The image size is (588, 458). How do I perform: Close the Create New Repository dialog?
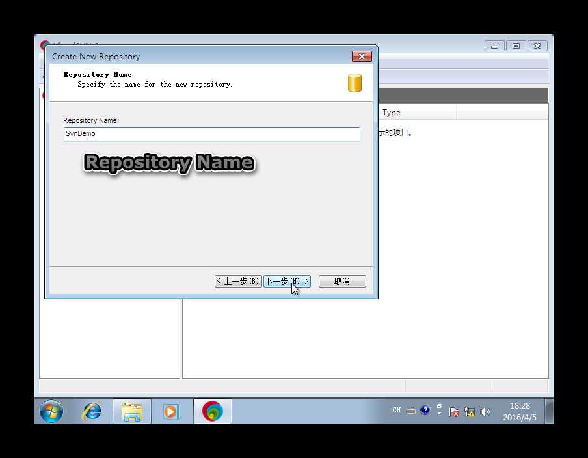[362, 56]
